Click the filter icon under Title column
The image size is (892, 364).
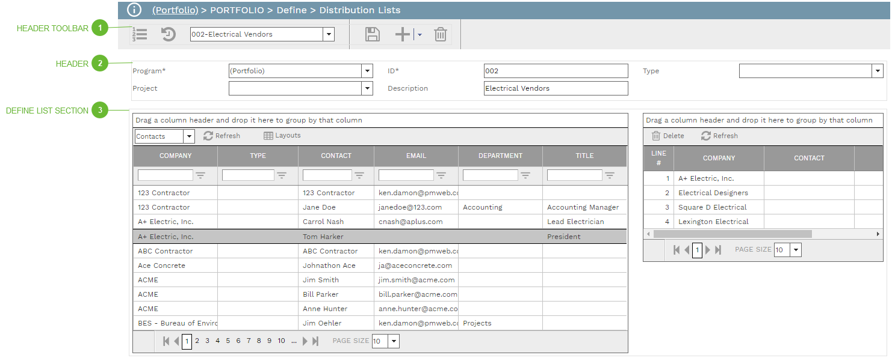(610, 175)
